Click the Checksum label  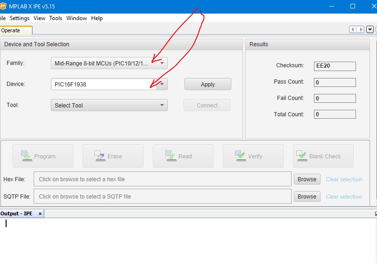coord(290,65)
